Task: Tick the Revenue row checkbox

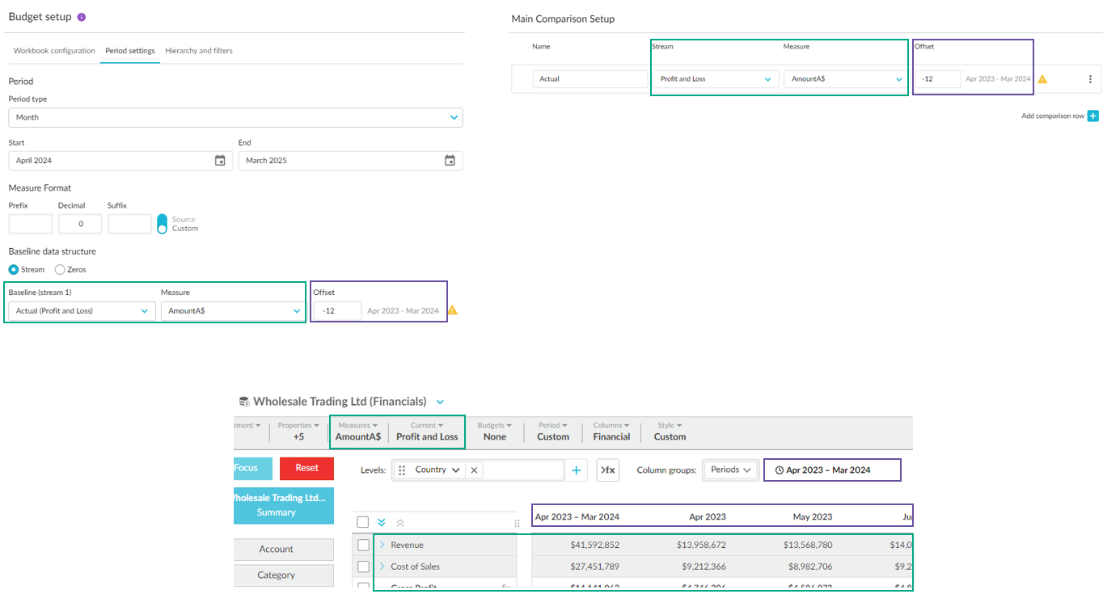Action: pyautogui.click(x=363, y=545)
